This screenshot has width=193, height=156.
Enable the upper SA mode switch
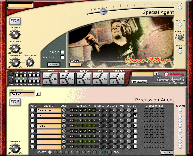(x=21, y=75)
